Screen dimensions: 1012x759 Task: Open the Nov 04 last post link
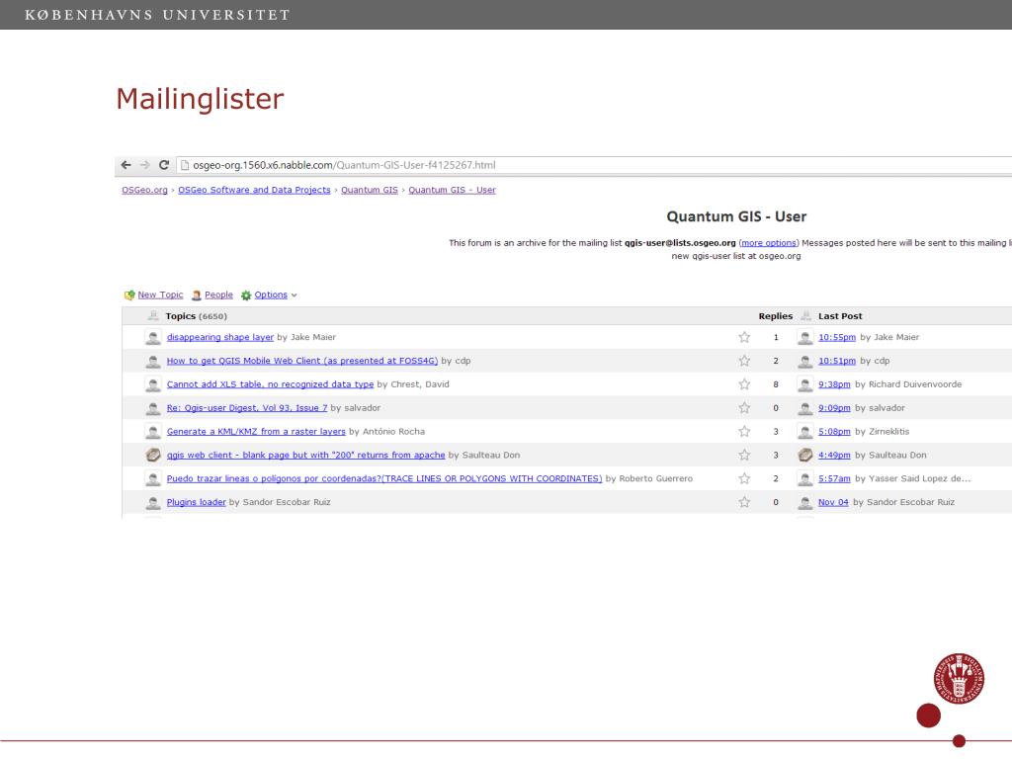833,502
